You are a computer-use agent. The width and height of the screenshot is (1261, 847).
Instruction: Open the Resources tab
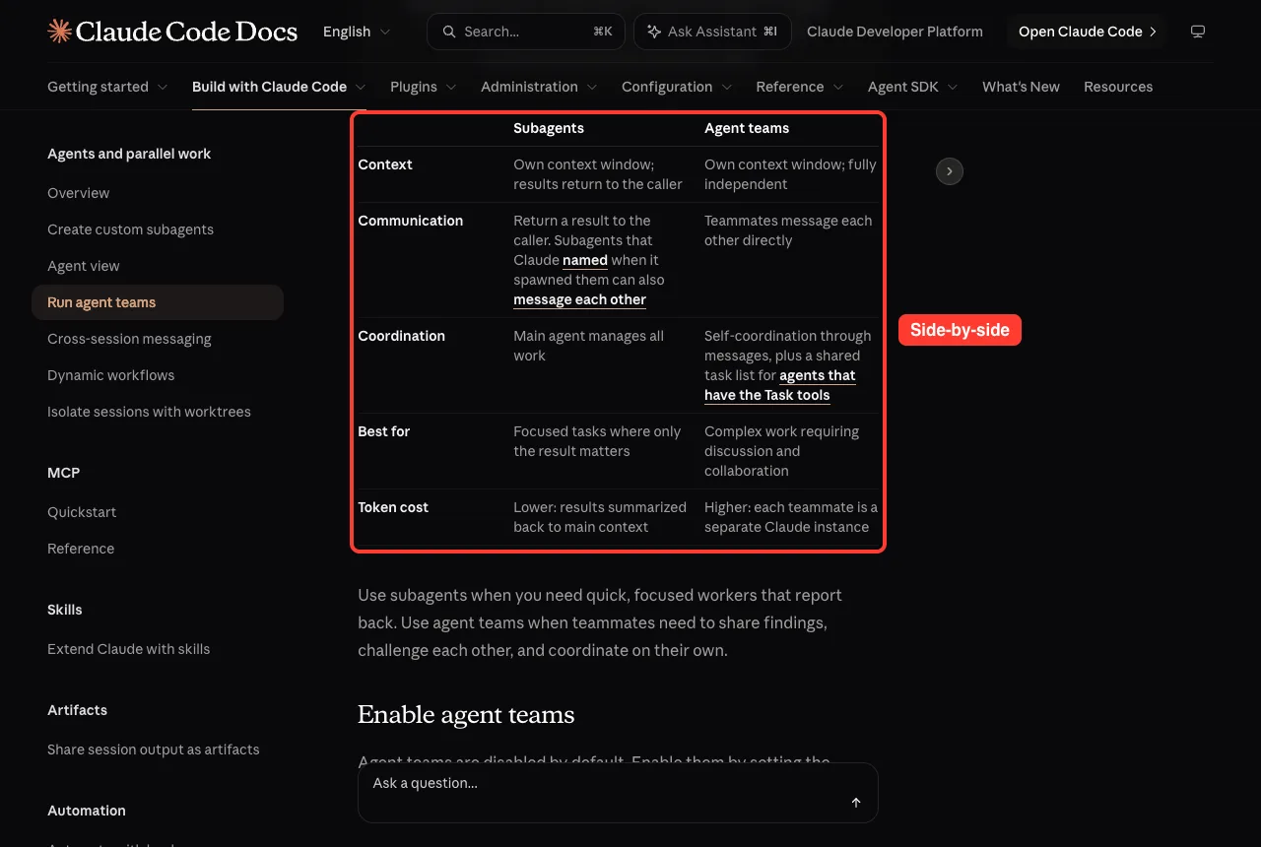tap(1118, 87)
